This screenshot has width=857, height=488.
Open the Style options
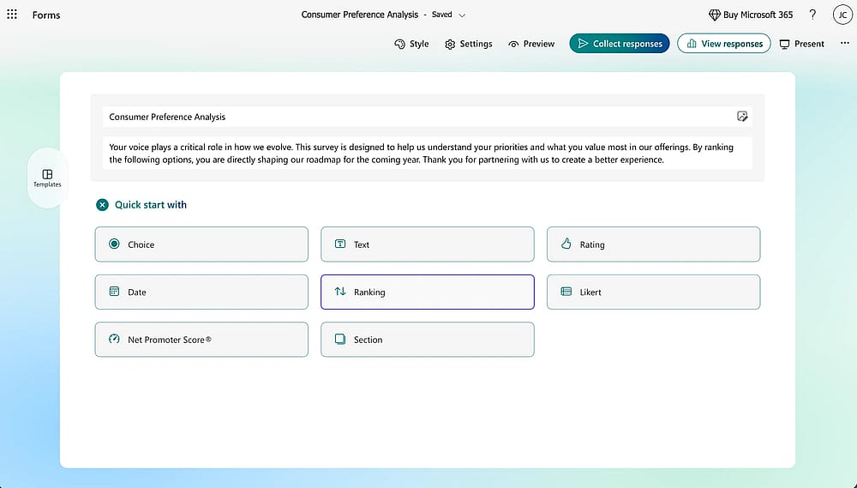pyautogui.click(x=411, y=44)
